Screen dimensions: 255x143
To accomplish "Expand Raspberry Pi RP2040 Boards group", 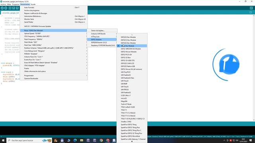I will (102, 45).
